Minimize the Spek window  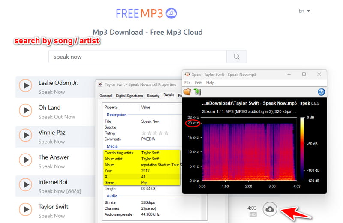289,75
